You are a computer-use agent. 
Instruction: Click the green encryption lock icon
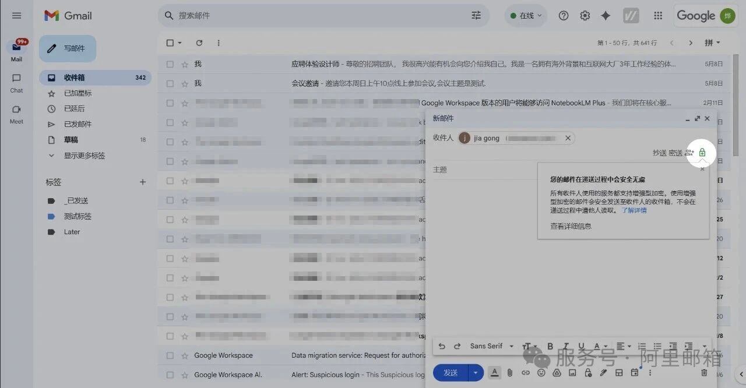[x=702, y=153]
